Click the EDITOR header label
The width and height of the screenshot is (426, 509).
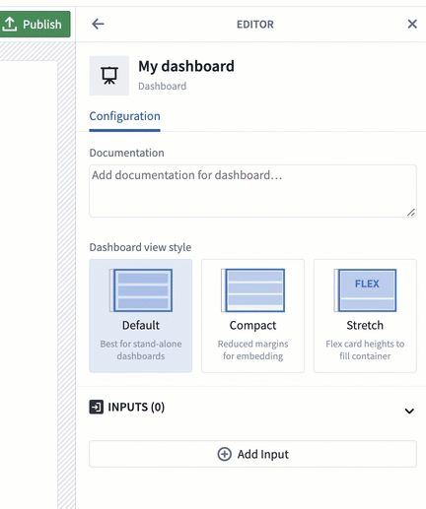pos(255,25)
